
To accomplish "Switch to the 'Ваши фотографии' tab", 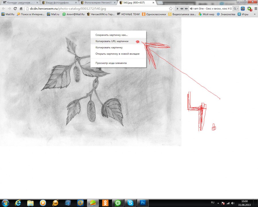I will [x=57, y=3].
